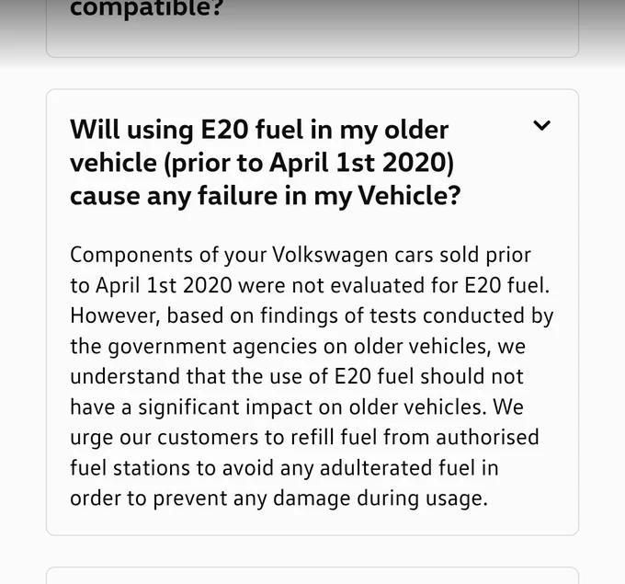Click 'authorised' in the answer paragraph
The height and width of the screenshot is (584, 625).
tap(487, 437)
